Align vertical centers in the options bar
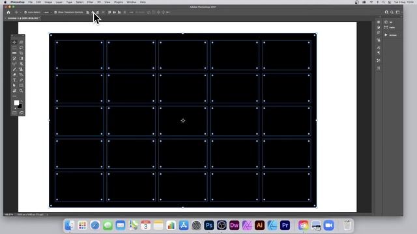The width and height of the screenshot is (417, 234). [x=115, y=12]
